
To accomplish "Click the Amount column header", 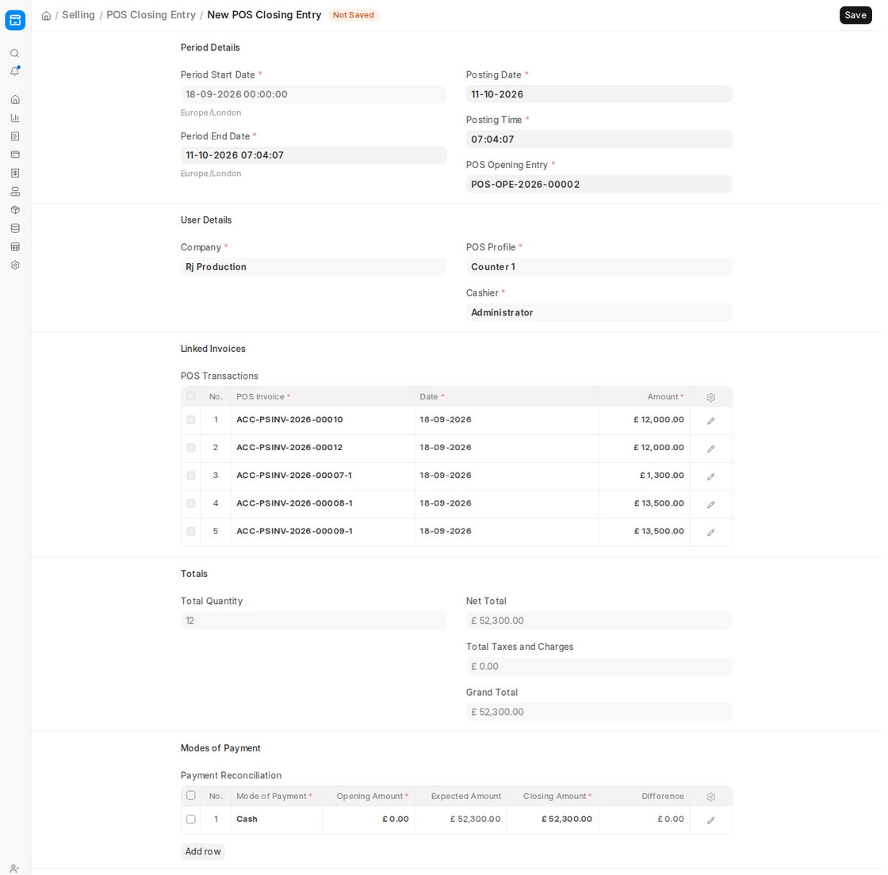I will [644, 397].
